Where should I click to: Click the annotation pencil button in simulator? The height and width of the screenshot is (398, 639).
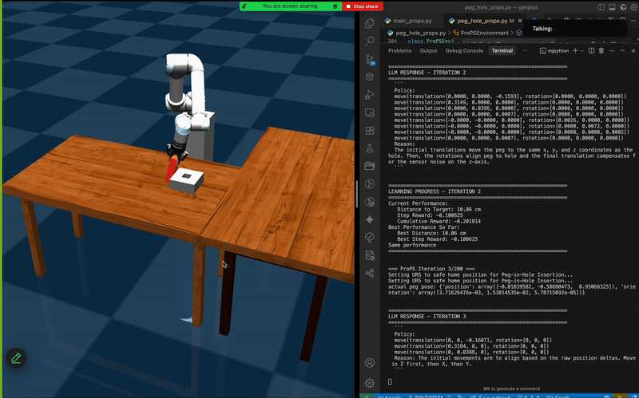[16, 358]
